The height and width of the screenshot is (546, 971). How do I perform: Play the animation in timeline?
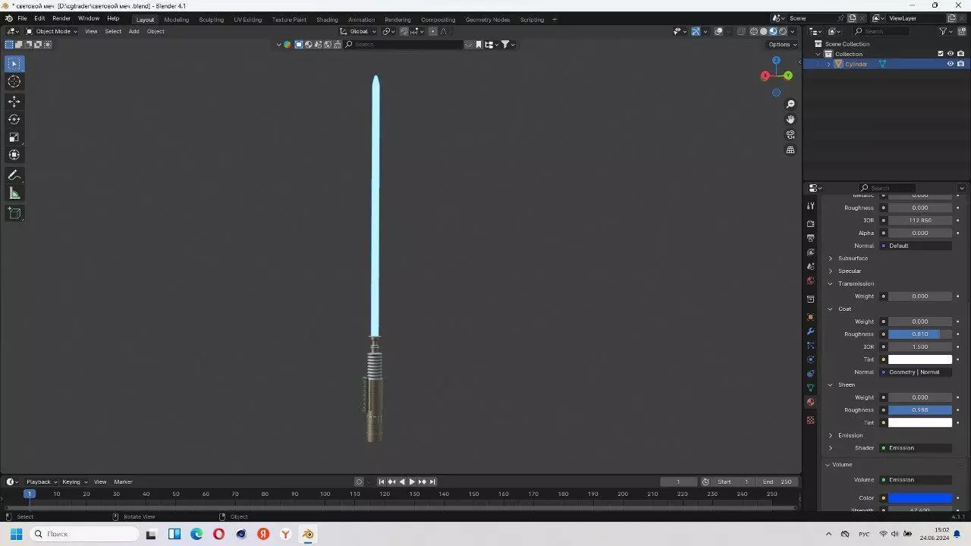[412, 482]
